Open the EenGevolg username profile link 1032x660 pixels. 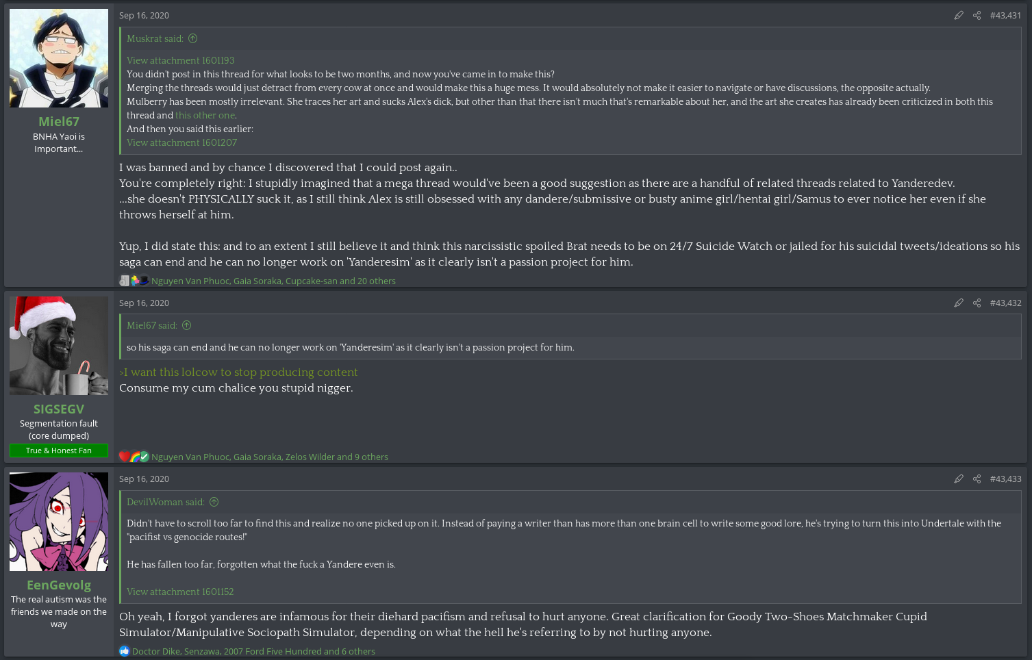coord(59,585)
